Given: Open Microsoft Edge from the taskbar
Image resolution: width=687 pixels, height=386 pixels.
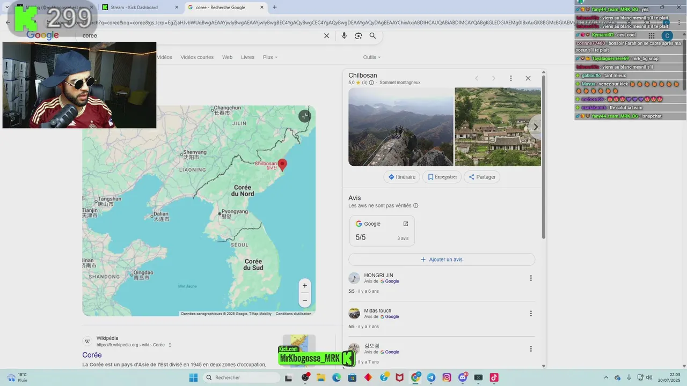Looking at the screenshot, I should 337,377.
